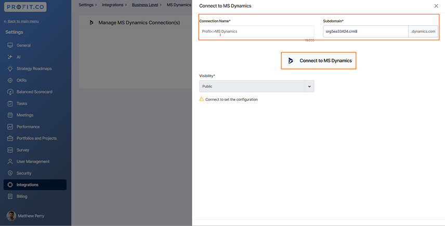Click the Strategy Roadmaps lightbulb icon
The width and height of the screenshot is (445, 226).
(10, 69)
